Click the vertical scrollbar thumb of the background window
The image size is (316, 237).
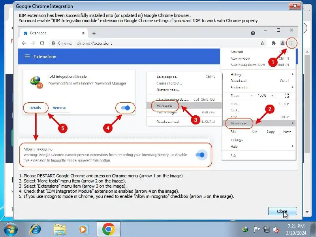(x=307, y=104)
